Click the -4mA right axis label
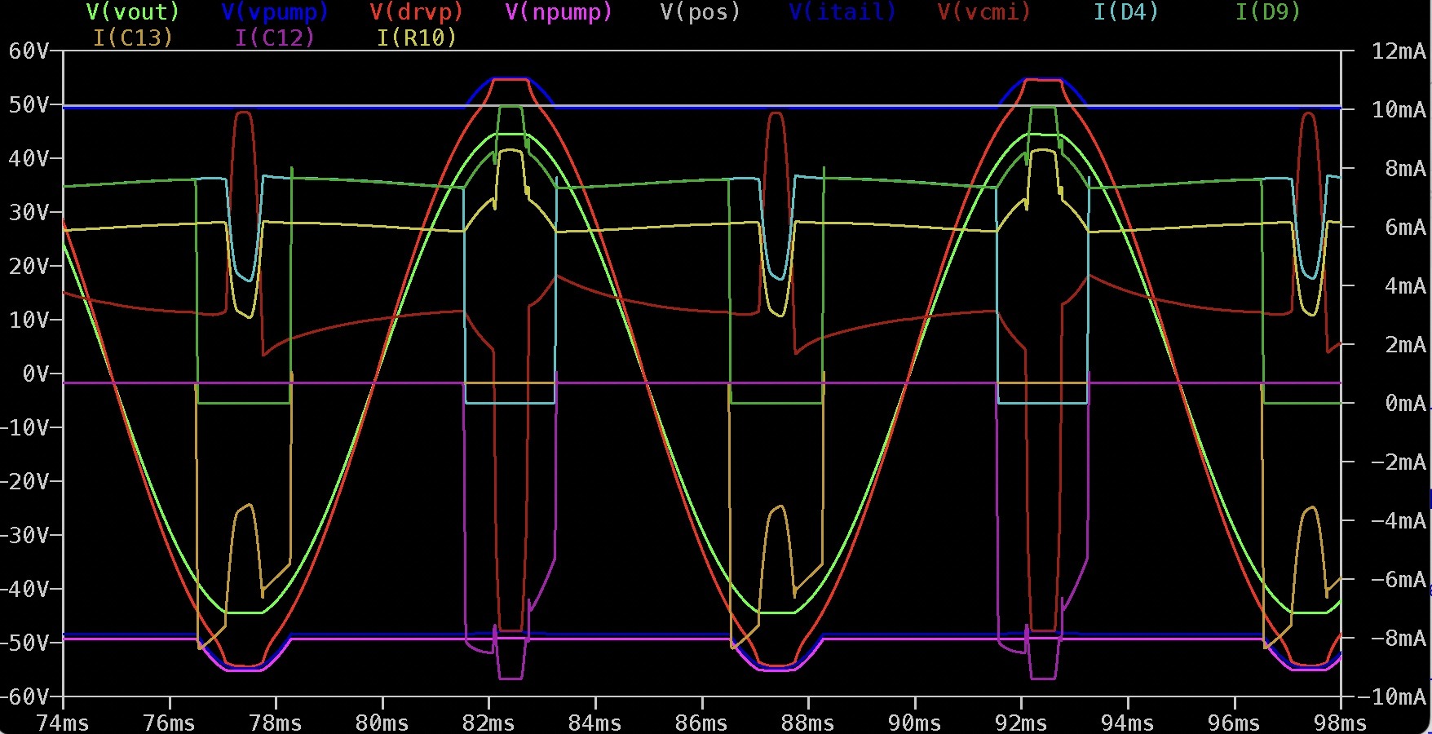The height and width of the screenshot is (734, 1432). [1399, 521]
